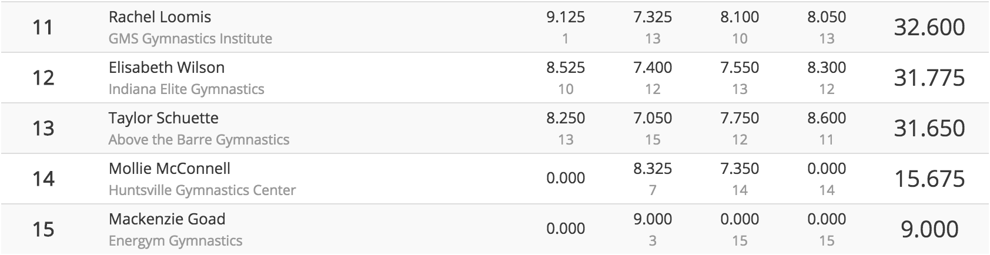Click Above the Barre Gymnastics
Screen dimensions: 990x255
199,140
